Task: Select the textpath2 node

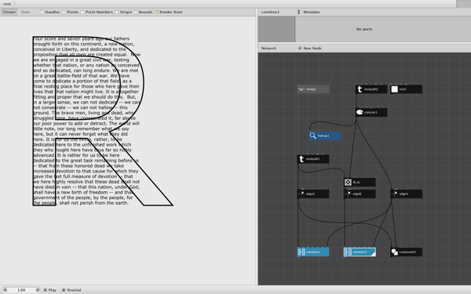Action: pos(371,89)
